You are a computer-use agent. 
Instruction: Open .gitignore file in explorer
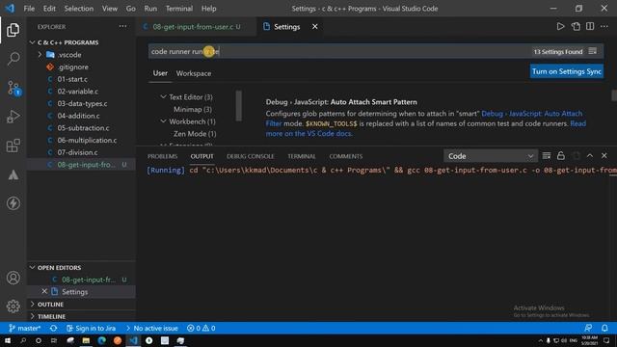point(73,67)
